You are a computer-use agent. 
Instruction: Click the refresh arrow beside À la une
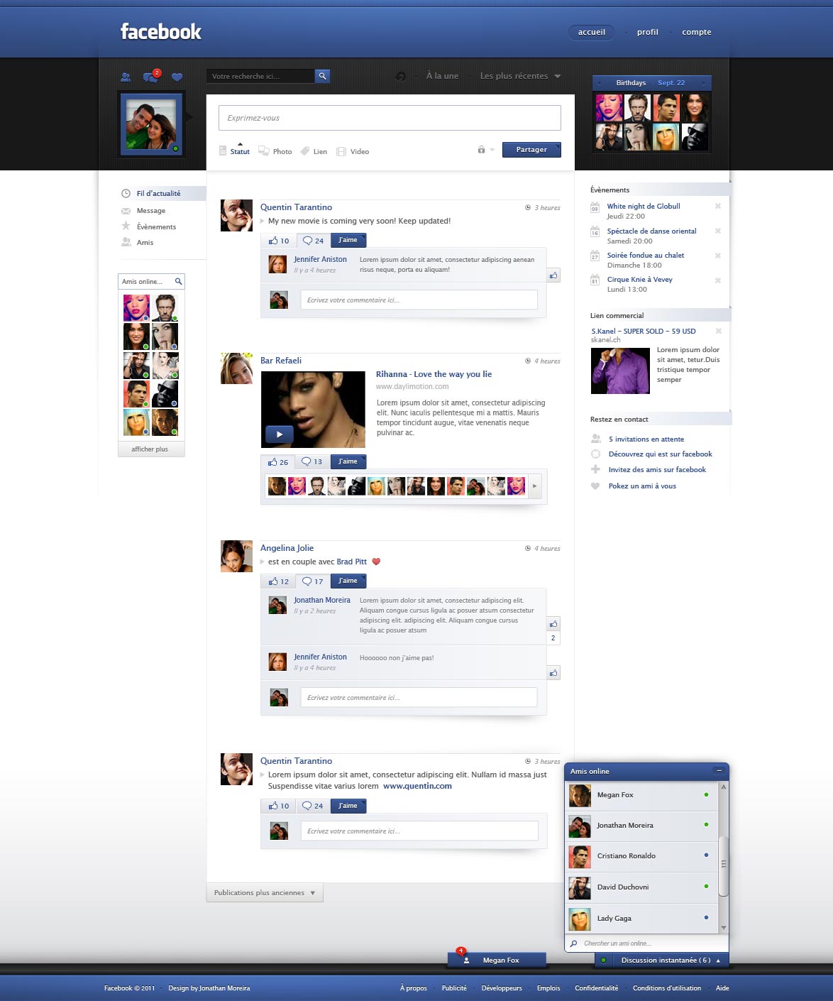(x=400, y=77)
